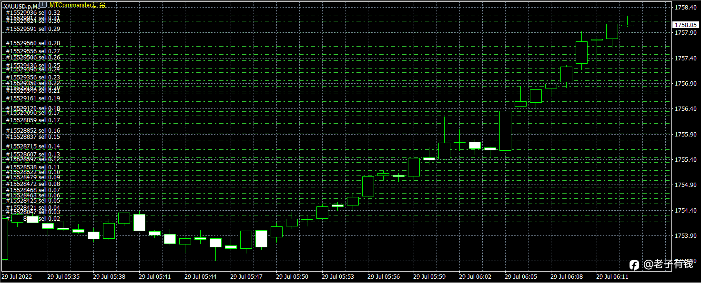Click price scale value 1756.90
The width and height of the screenshot is (701, 283).
click(x=685, y=84)
